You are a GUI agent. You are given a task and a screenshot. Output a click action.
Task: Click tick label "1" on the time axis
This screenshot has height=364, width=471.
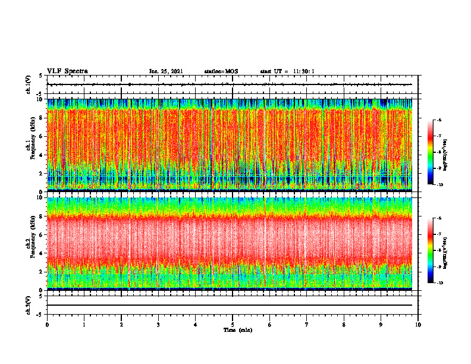tap(84, 325)
